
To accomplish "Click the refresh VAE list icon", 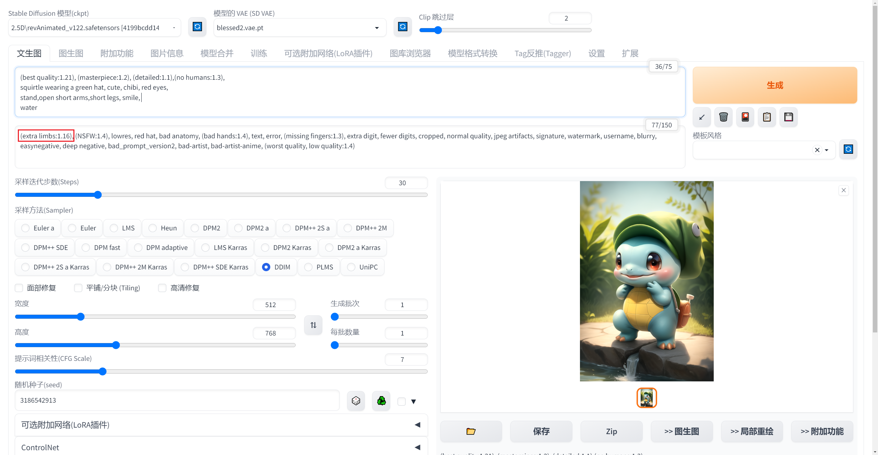I will tap(402, 27).
